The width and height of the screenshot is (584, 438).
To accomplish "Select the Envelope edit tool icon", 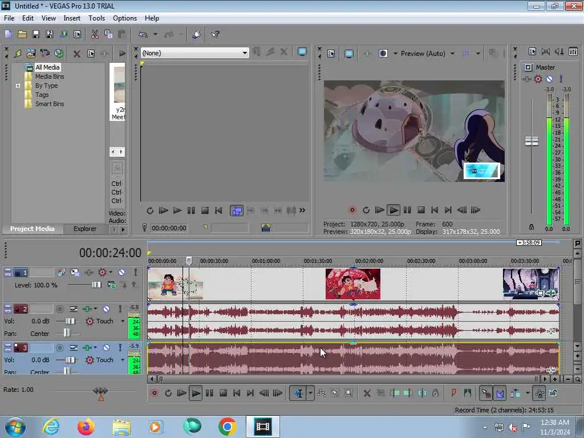I will pos(322,393).
